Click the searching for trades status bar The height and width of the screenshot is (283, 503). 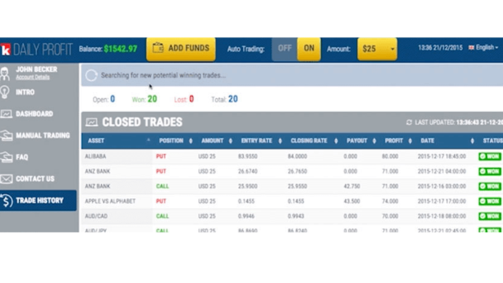click(292, 75)
